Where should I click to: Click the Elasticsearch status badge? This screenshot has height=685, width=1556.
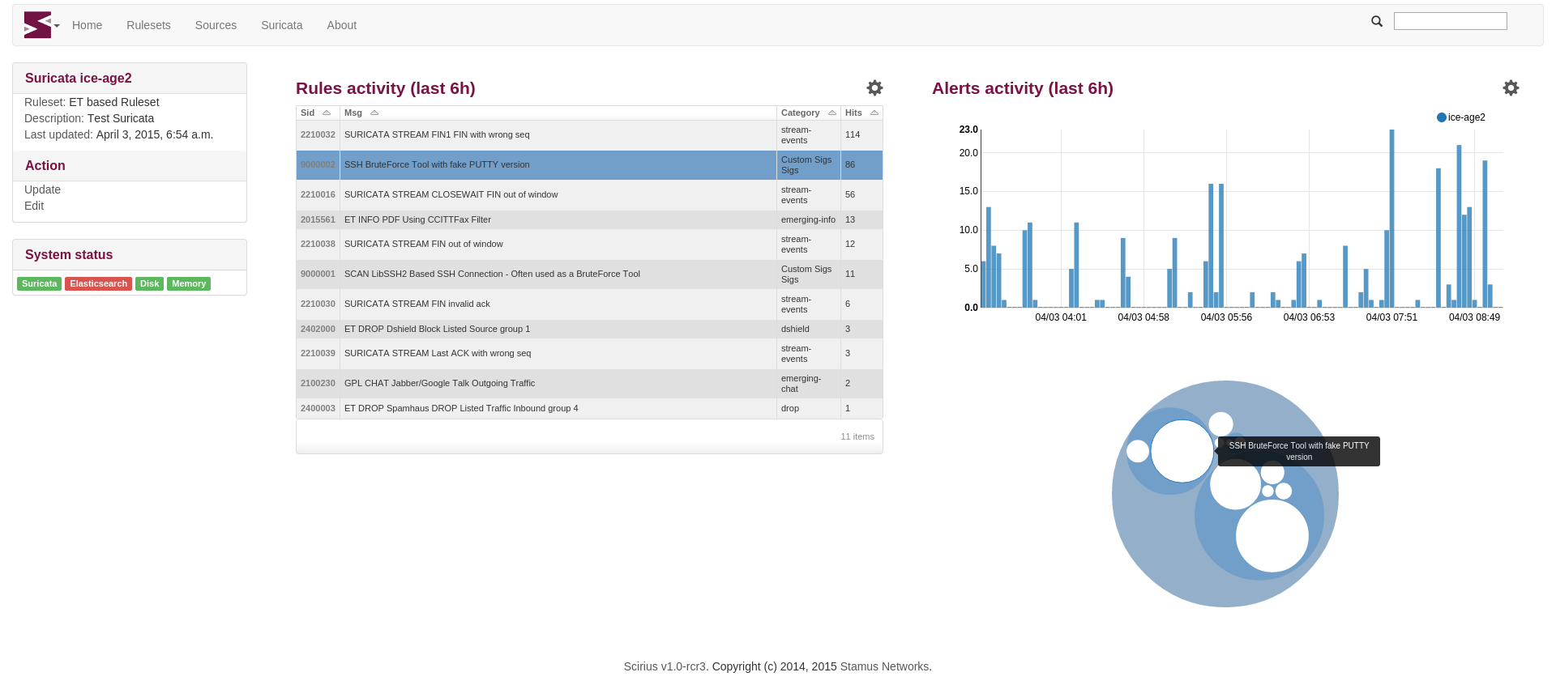98,283
